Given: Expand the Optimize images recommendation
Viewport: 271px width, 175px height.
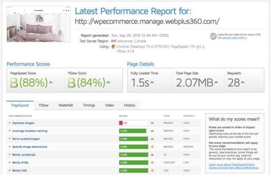Looking at the screenshot, I should (10, 123).
